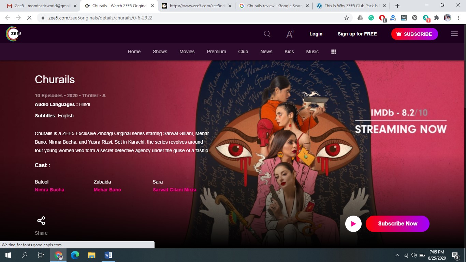Viewport: 466px width, 262px height.
Task: Close the Churails - Watch ZEE5 Original tab
Action: coord(152,6)
